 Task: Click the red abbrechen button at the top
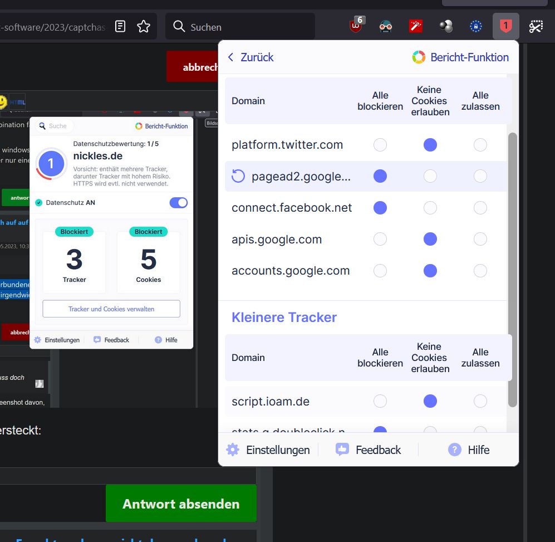coord(193,67)
